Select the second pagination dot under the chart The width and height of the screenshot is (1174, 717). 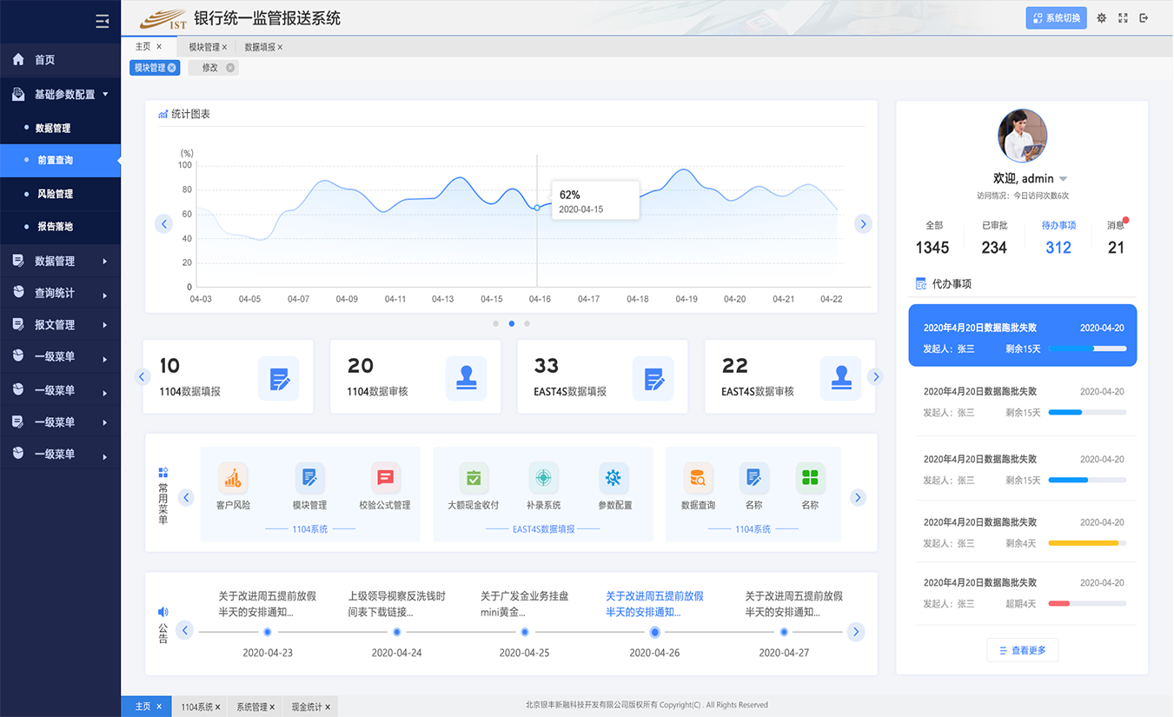pyautogui.click(x=511, y=323)
